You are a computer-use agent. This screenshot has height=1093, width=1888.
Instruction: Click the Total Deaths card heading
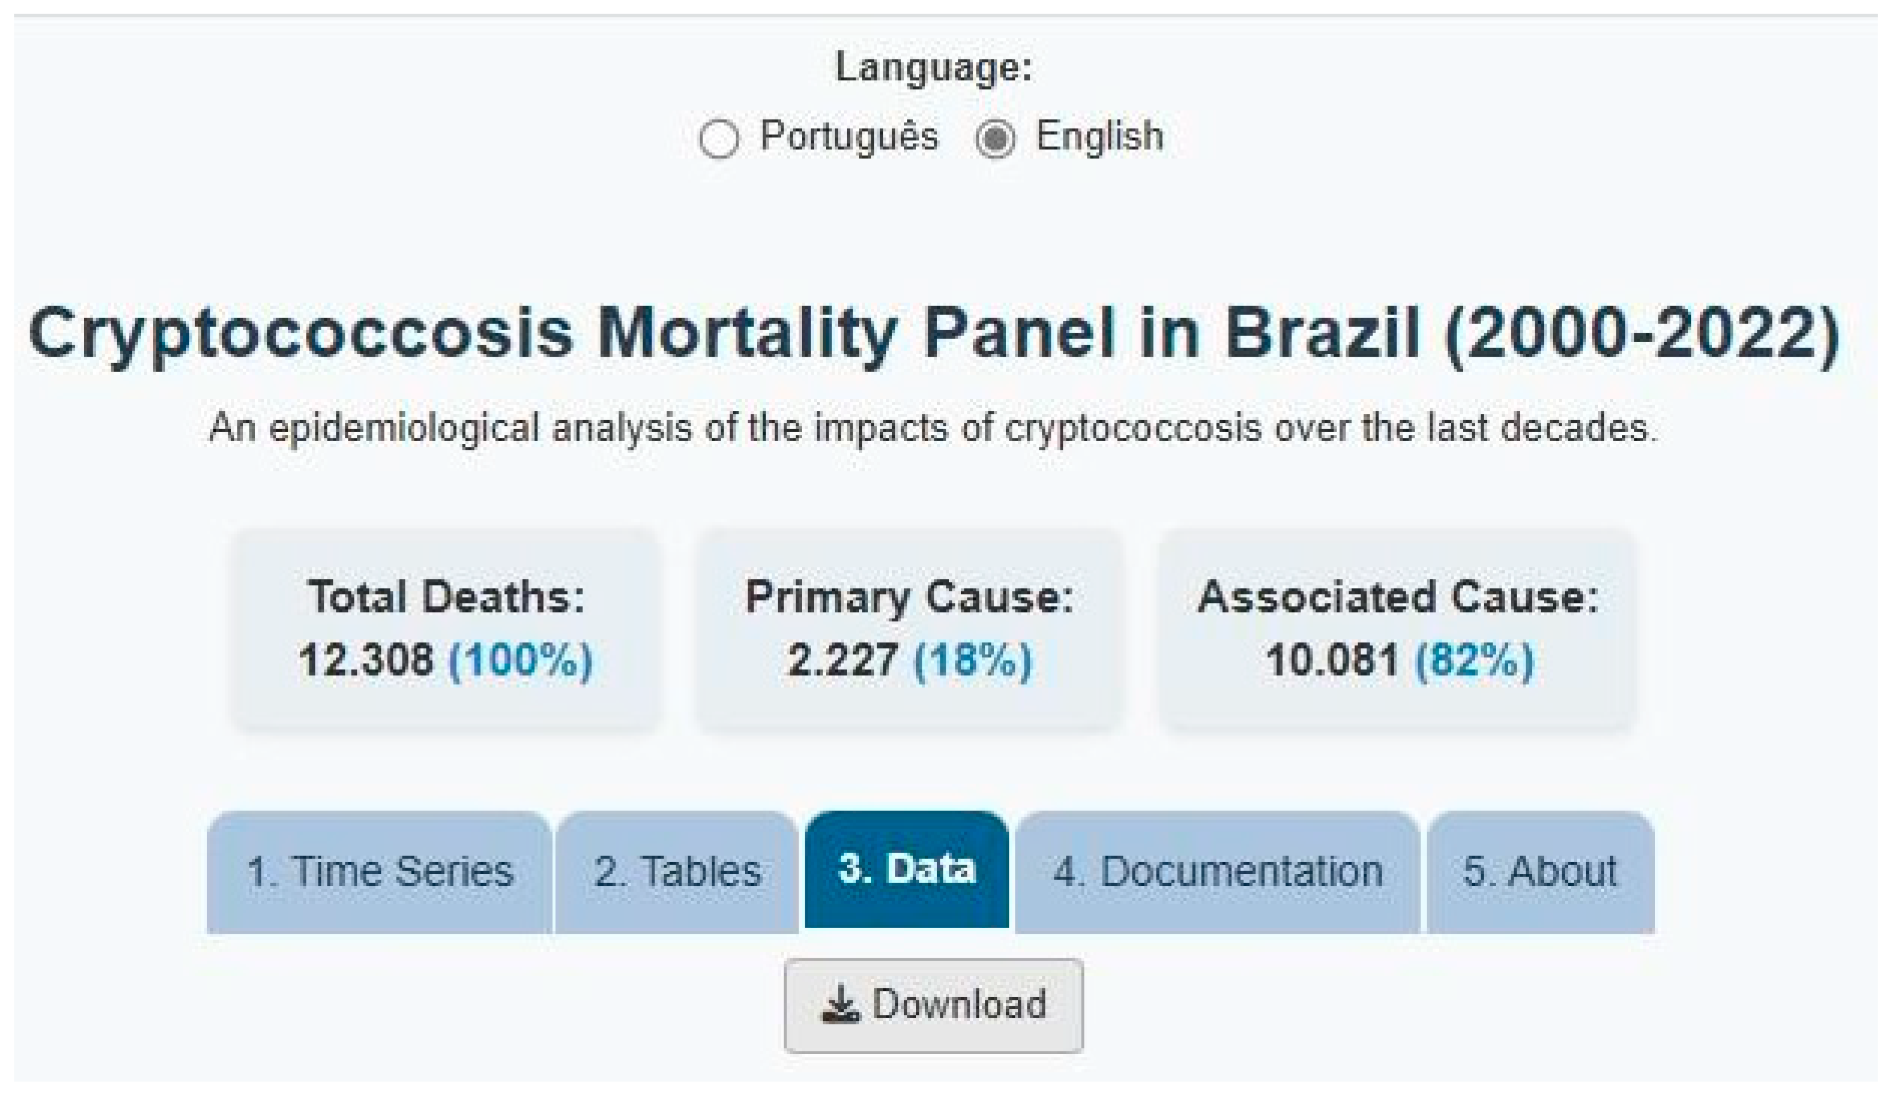pos(446,598)
